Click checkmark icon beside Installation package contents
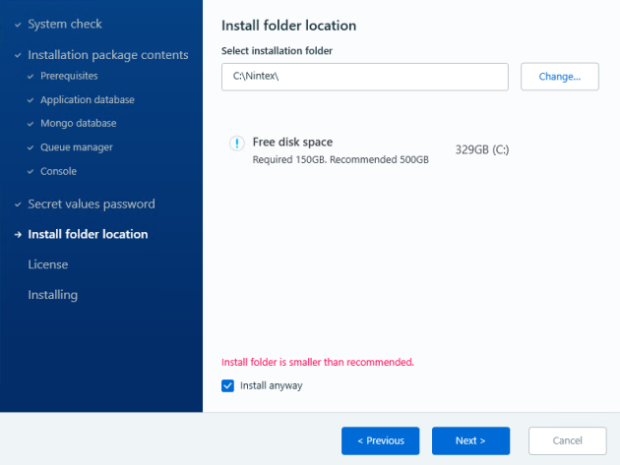Viewport: 620px width, 465px height. click(x=17, y=56)
